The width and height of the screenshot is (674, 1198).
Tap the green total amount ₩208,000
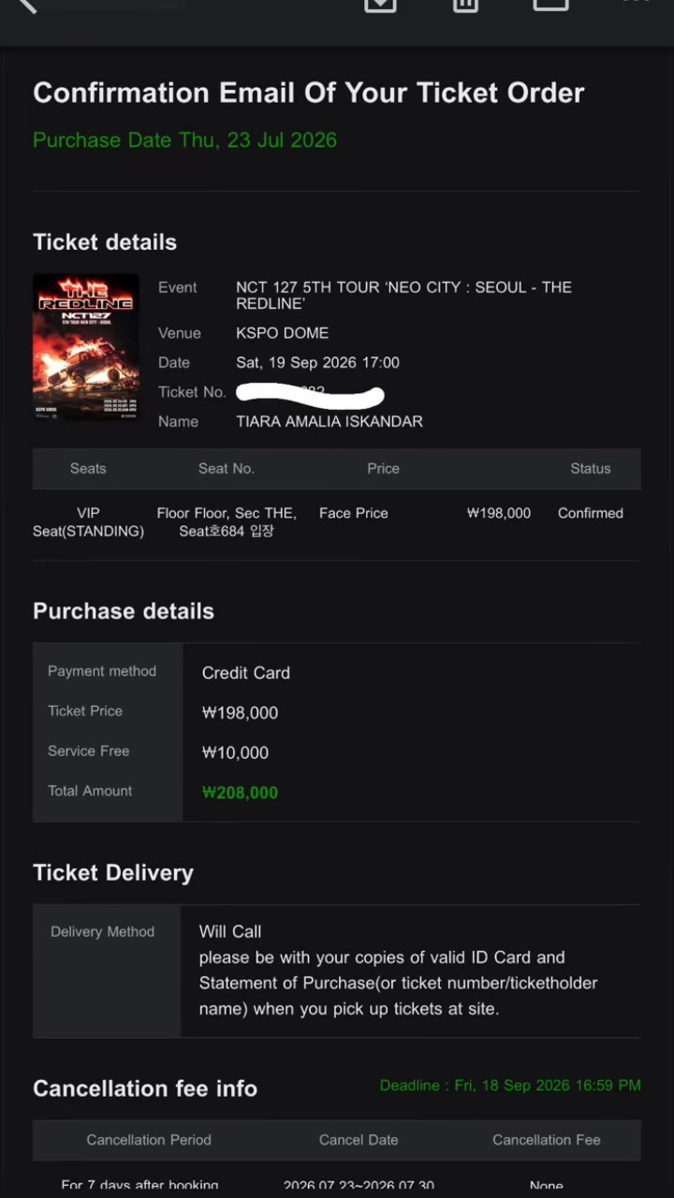pos(240,793)
